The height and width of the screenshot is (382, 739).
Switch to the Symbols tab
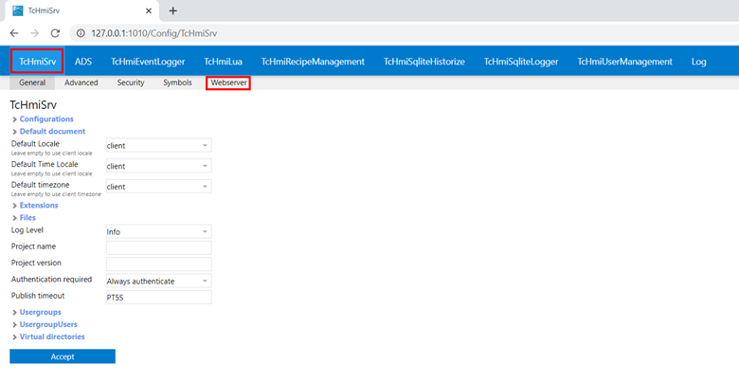pyautogui.click(x=177, y=82)
